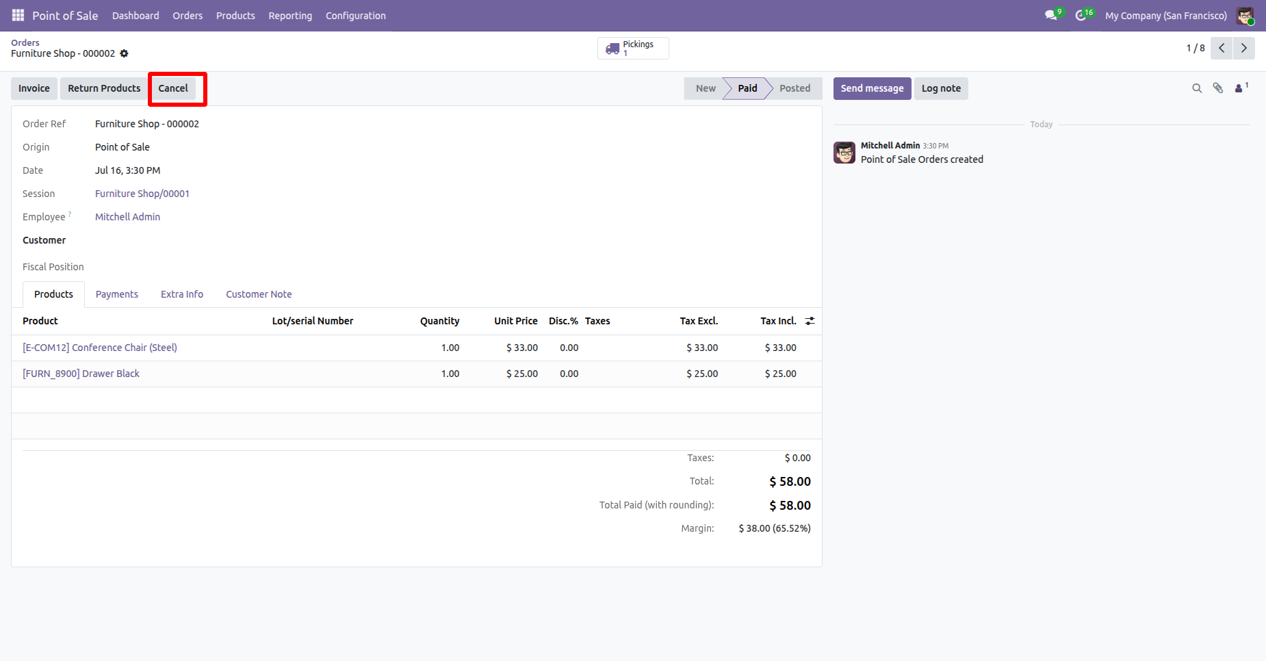Open Drawer Black product line
The height and width of the screenshot is (661, 1266).
(x=81, y=374)
